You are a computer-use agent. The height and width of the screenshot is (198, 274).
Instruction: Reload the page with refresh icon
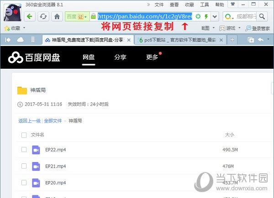(x=43, y=16)
